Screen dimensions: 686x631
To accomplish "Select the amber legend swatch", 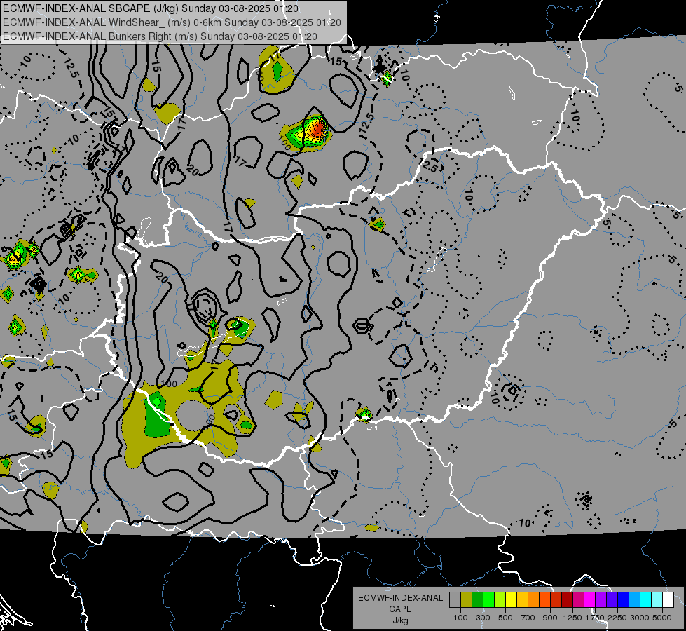I will pyautogui.click(x=522, y=599).
